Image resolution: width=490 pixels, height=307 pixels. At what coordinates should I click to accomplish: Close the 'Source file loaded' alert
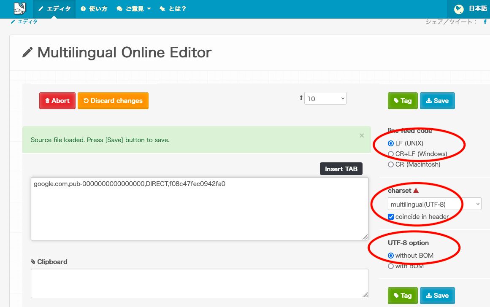[362, 135]
